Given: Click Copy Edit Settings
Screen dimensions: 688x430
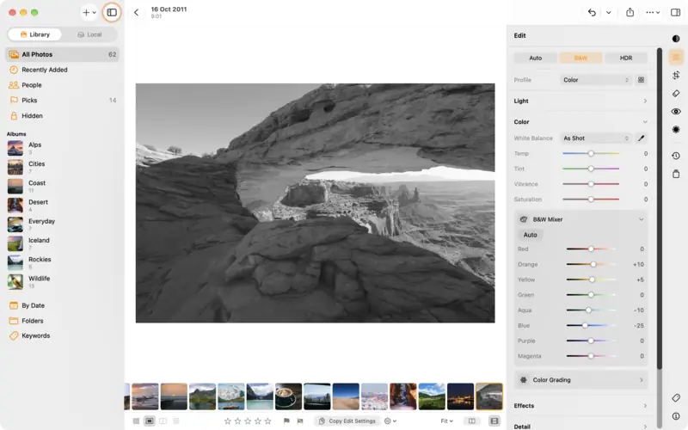Looking at the screenshot, I should [347, 421].
